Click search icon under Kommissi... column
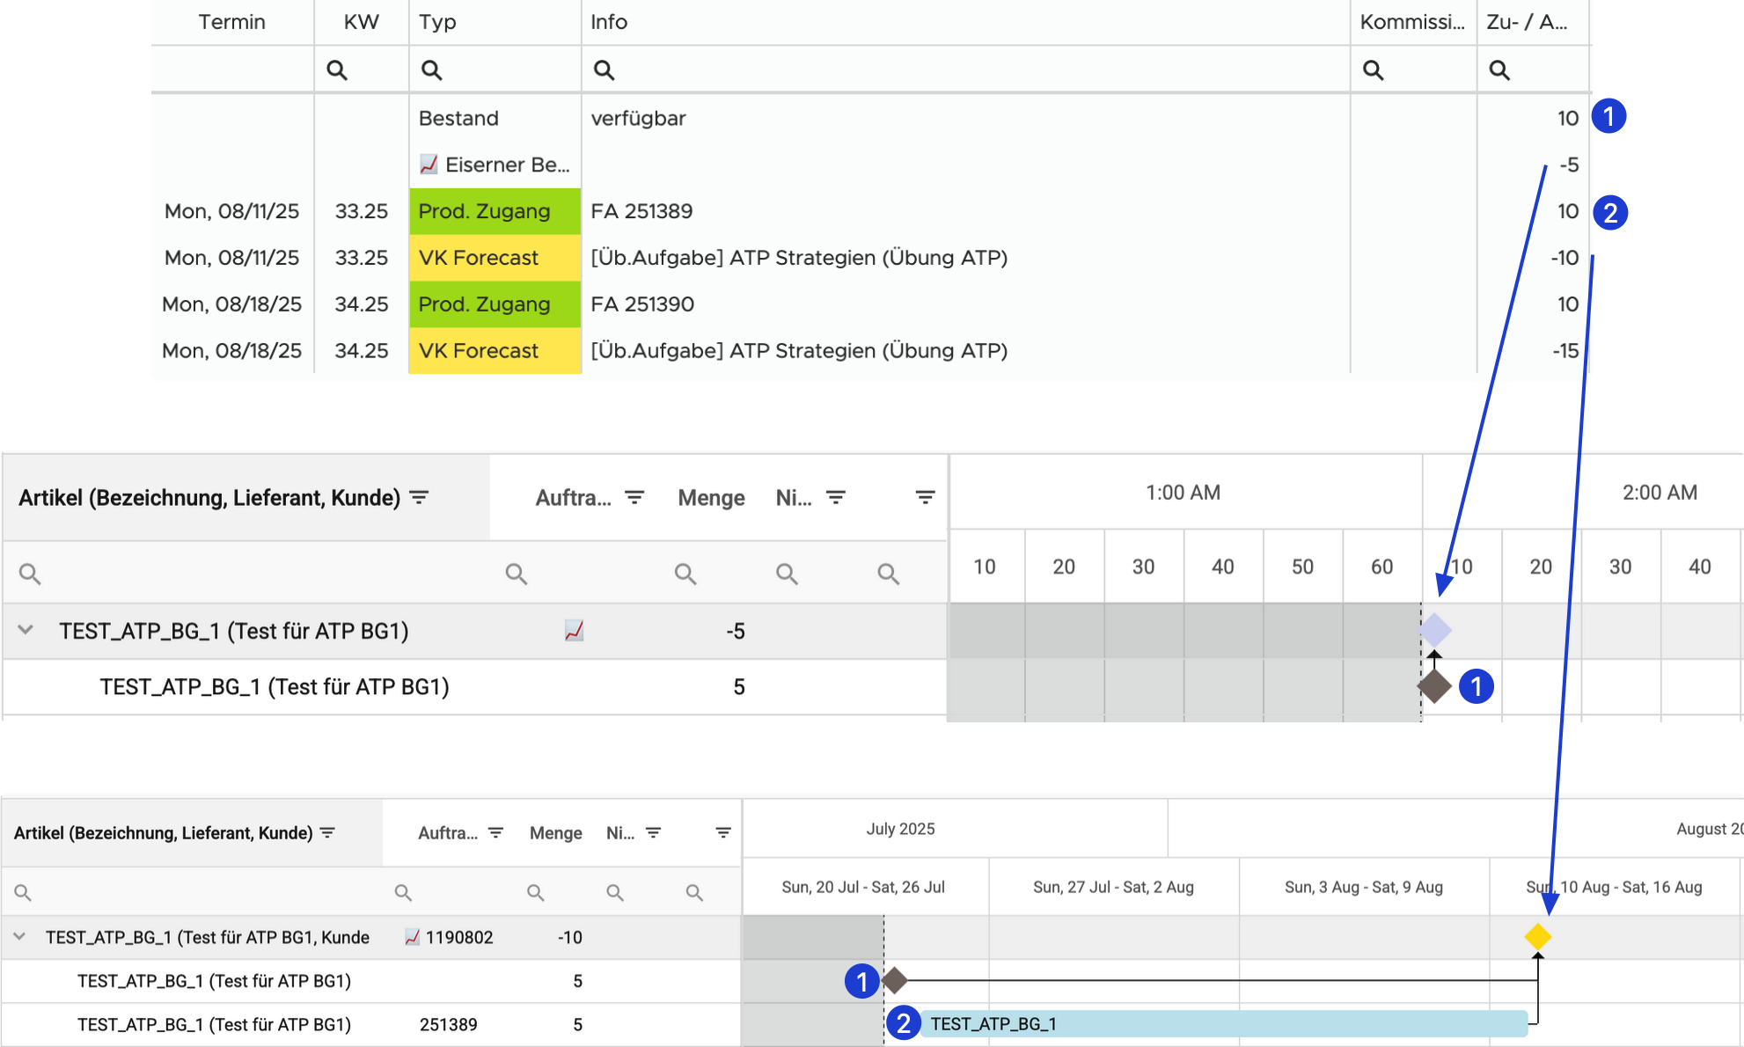The width and height of the screenshot is (1744, 1047). (x=1373, y=70)
